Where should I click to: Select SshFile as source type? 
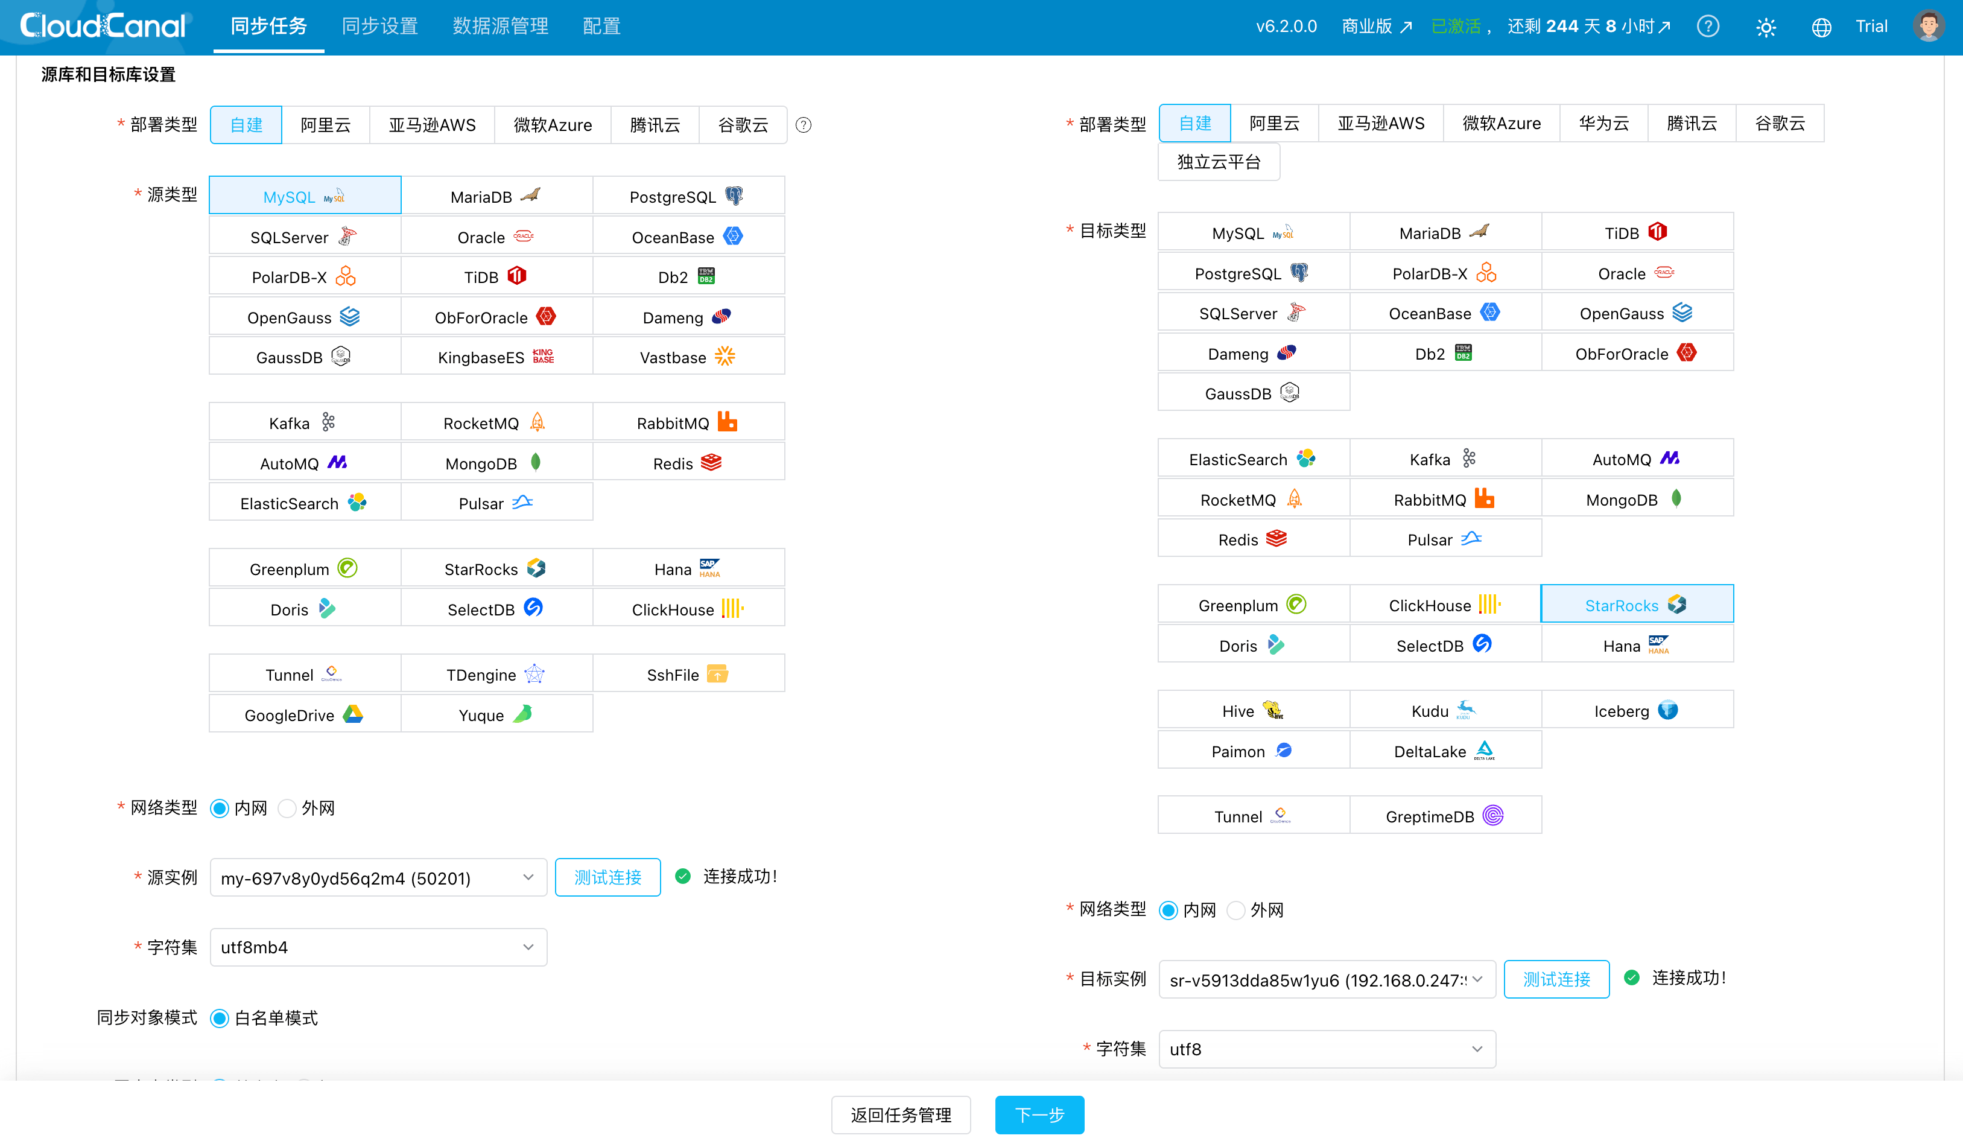coord(688,674)
